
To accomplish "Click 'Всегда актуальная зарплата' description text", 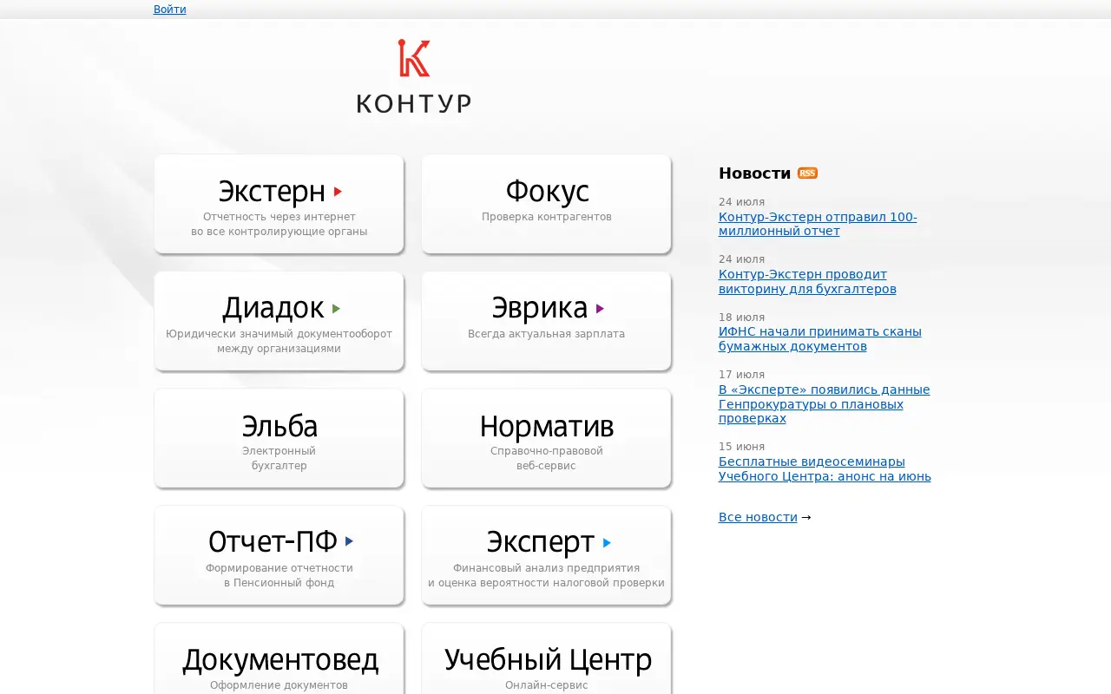I will point(546,334).
